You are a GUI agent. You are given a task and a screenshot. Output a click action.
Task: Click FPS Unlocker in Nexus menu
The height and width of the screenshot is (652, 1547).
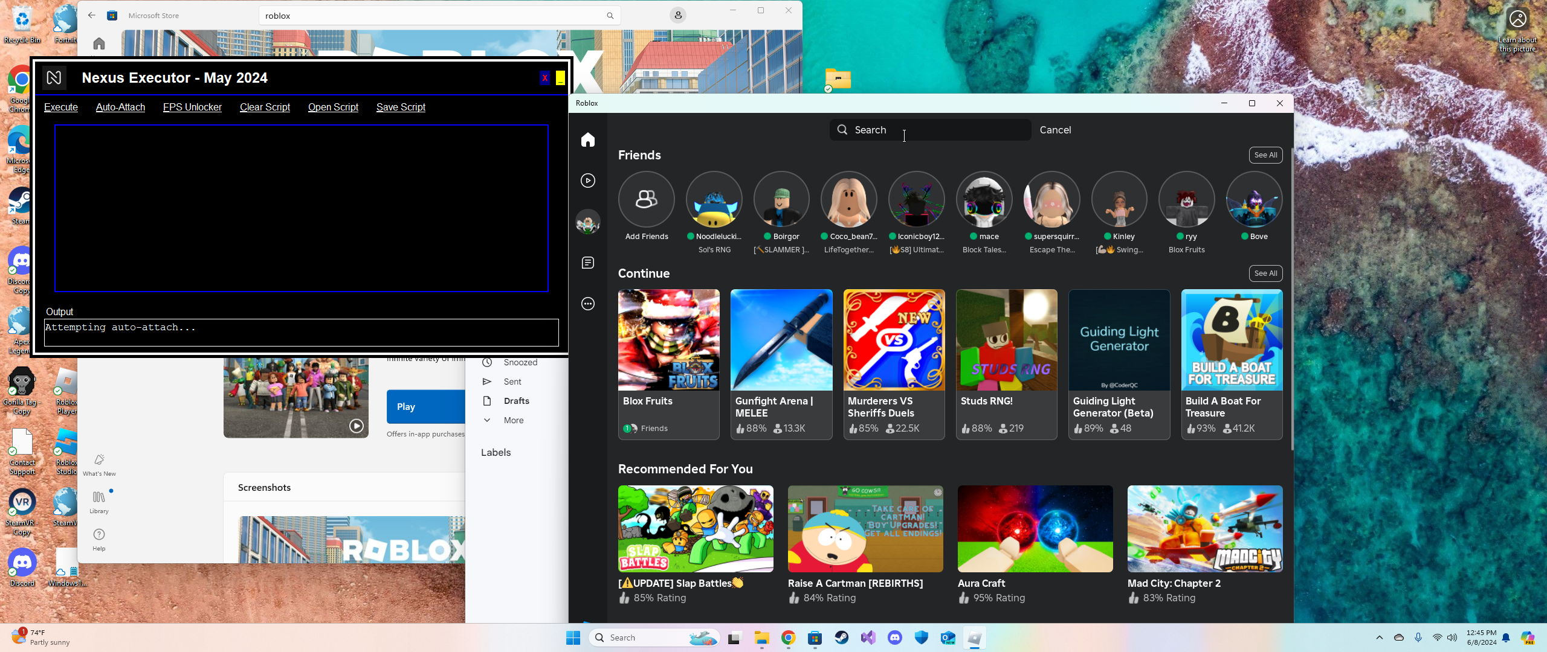pyautogui.click(x=192, y=107)
